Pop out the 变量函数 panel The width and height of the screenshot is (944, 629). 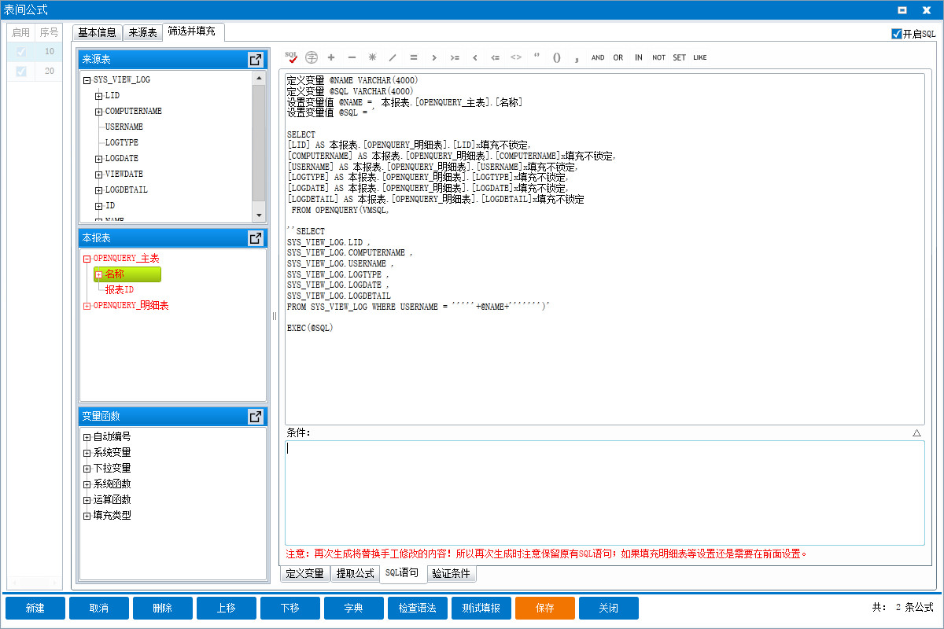pos(255,417)
